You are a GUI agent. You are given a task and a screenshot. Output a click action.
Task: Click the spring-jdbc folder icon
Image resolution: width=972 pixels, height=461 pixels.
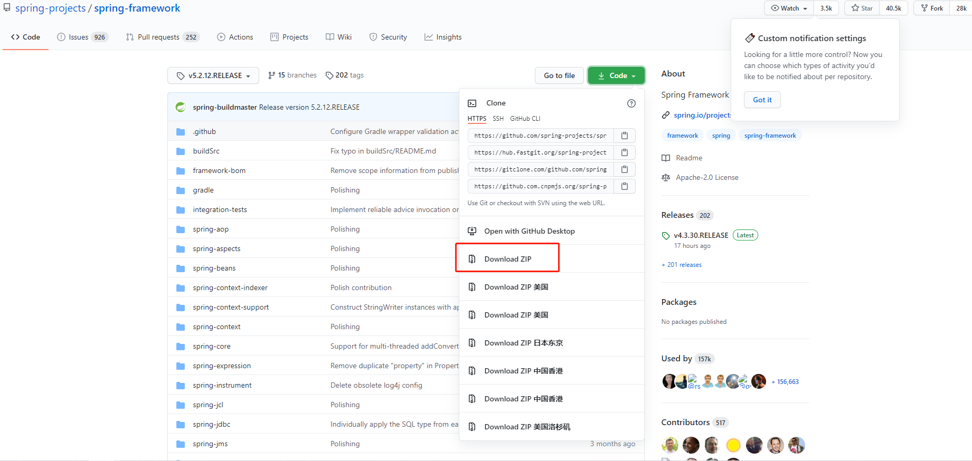point(181,425)
